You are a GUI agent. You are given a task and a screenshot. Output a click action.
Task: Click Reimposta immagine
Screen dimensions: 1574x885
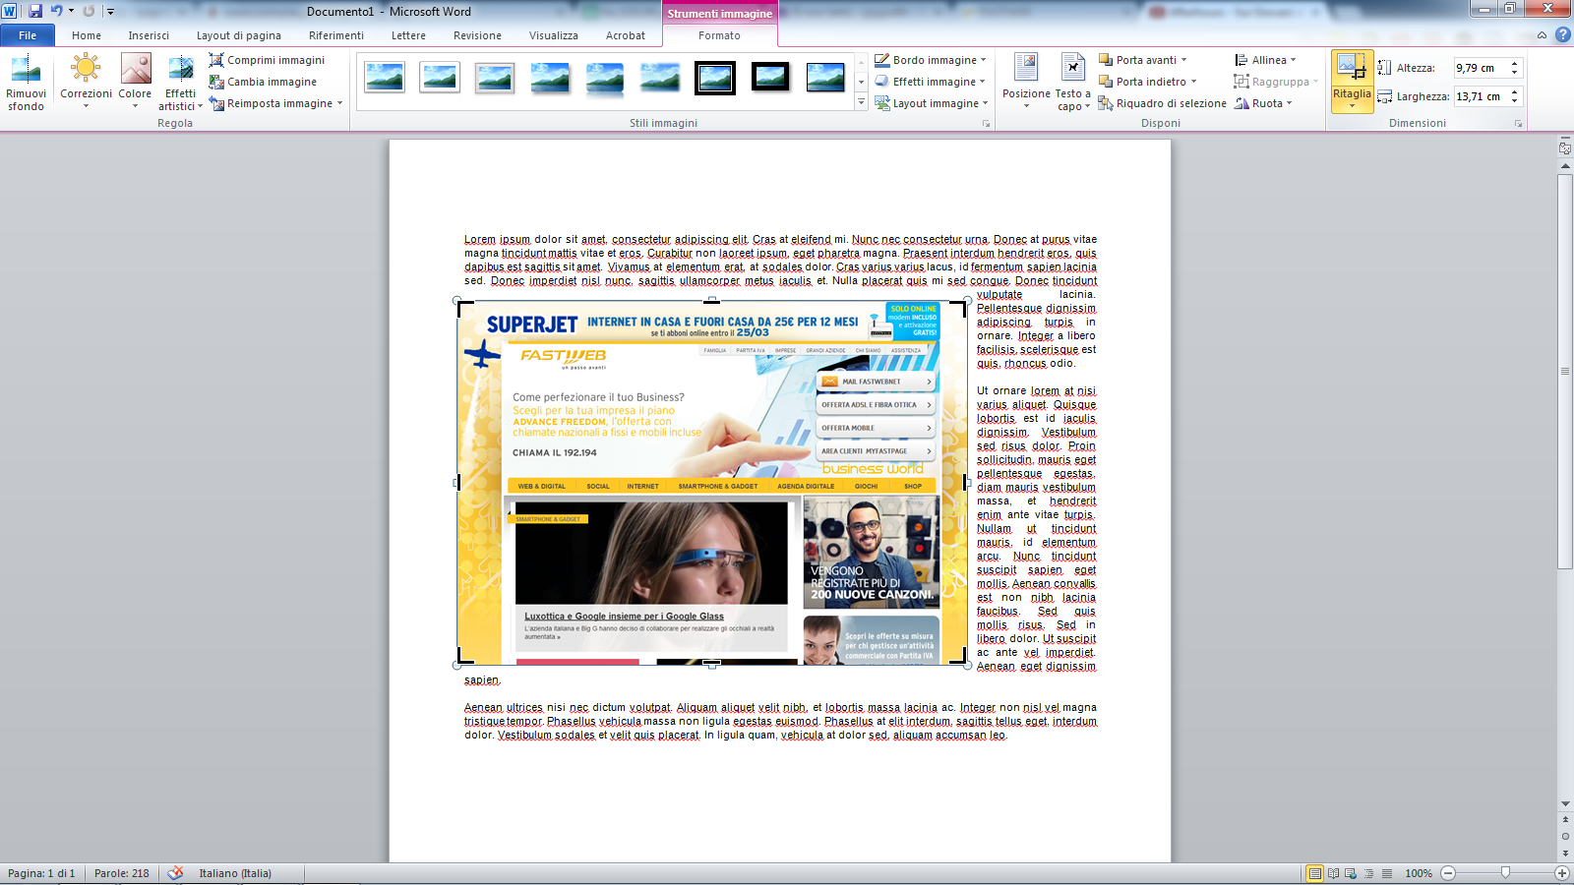[x=271, y=103]
